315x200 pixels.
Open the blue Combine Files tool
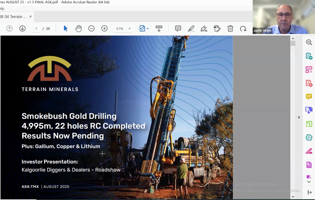pos(309,110)
